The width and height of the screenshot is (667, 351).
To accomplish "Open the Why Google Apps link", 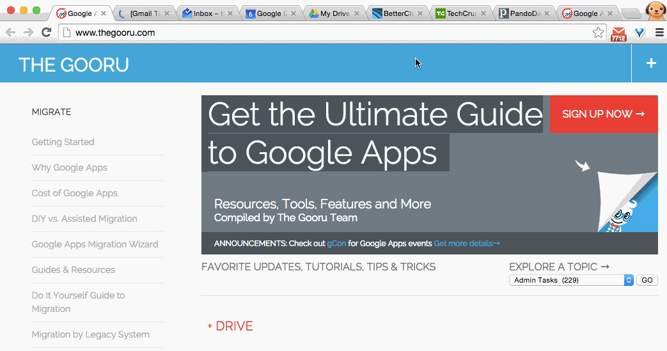I will [69, 168].
